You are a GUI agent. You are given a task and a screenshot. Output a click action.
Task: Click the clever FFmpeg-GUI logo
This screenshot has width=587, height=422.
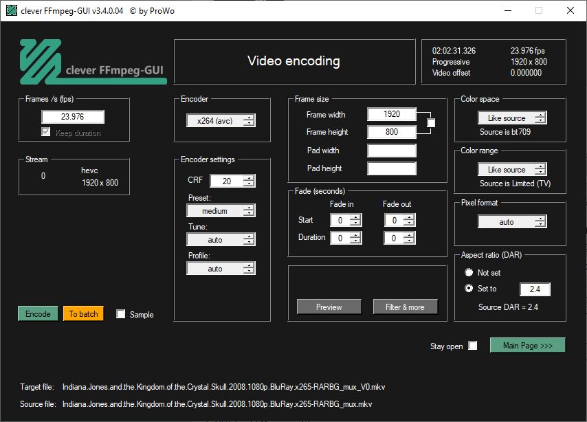(x=93, y=62)
